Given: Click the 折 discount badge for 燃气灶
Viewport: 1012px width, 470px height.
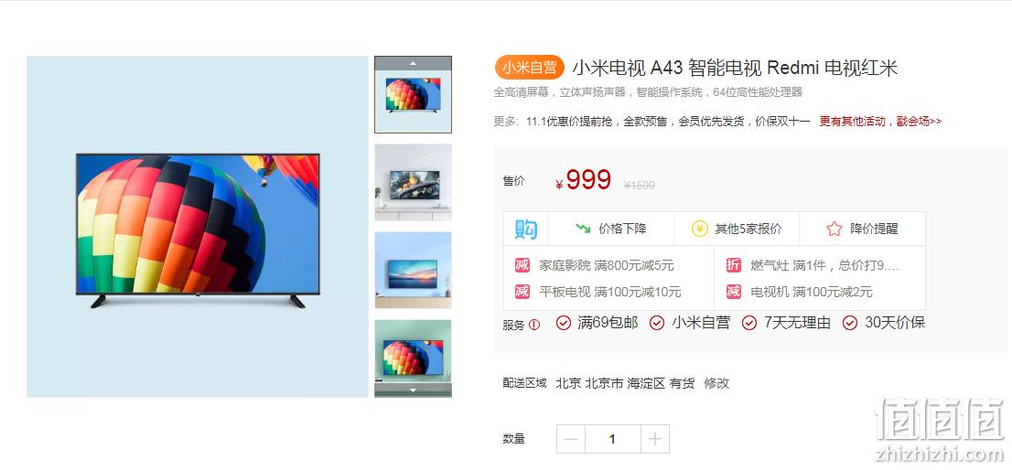Looking at the screenshot, I should coord(733,265).
